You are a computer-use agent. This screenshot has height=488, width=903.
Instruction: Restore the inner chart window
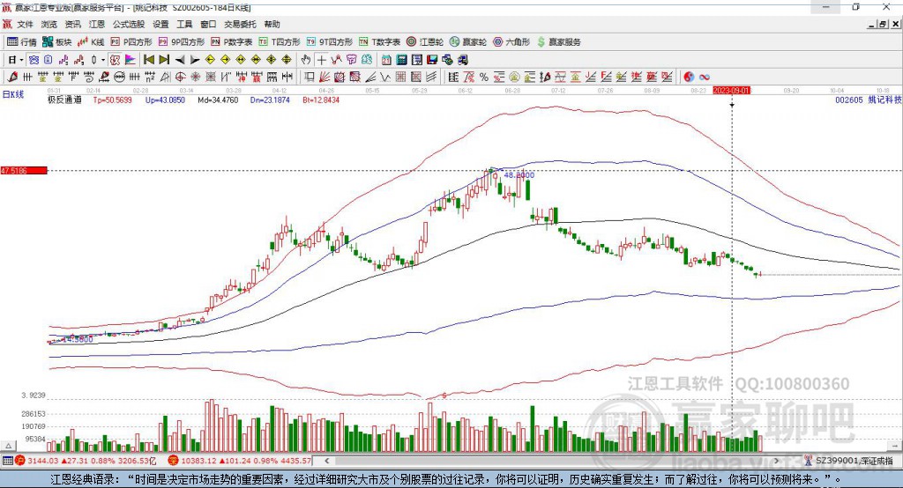coord(883,24)
